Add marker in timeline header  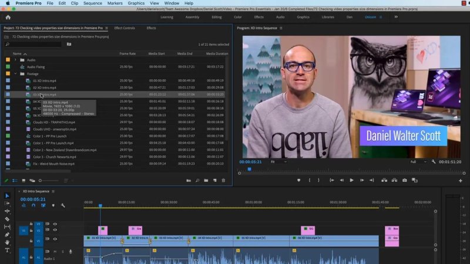(x=53, y=205)
